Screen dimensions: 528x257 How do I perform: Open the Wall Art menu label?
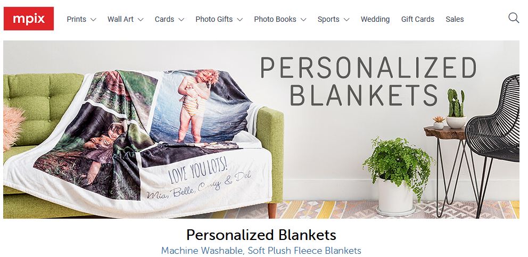[120, 19]
